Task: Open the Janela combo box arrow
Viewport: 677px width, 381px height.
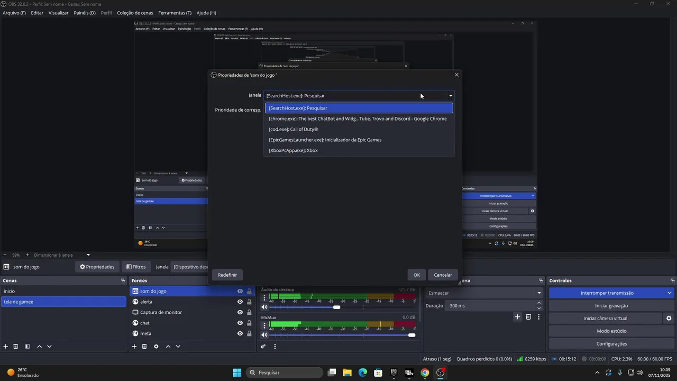Action: pyautogui.click(x=451, y=96)
